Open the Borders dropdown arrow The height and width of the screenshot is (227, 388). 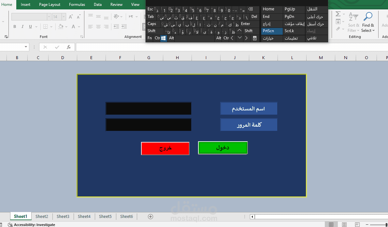(51, 27)
